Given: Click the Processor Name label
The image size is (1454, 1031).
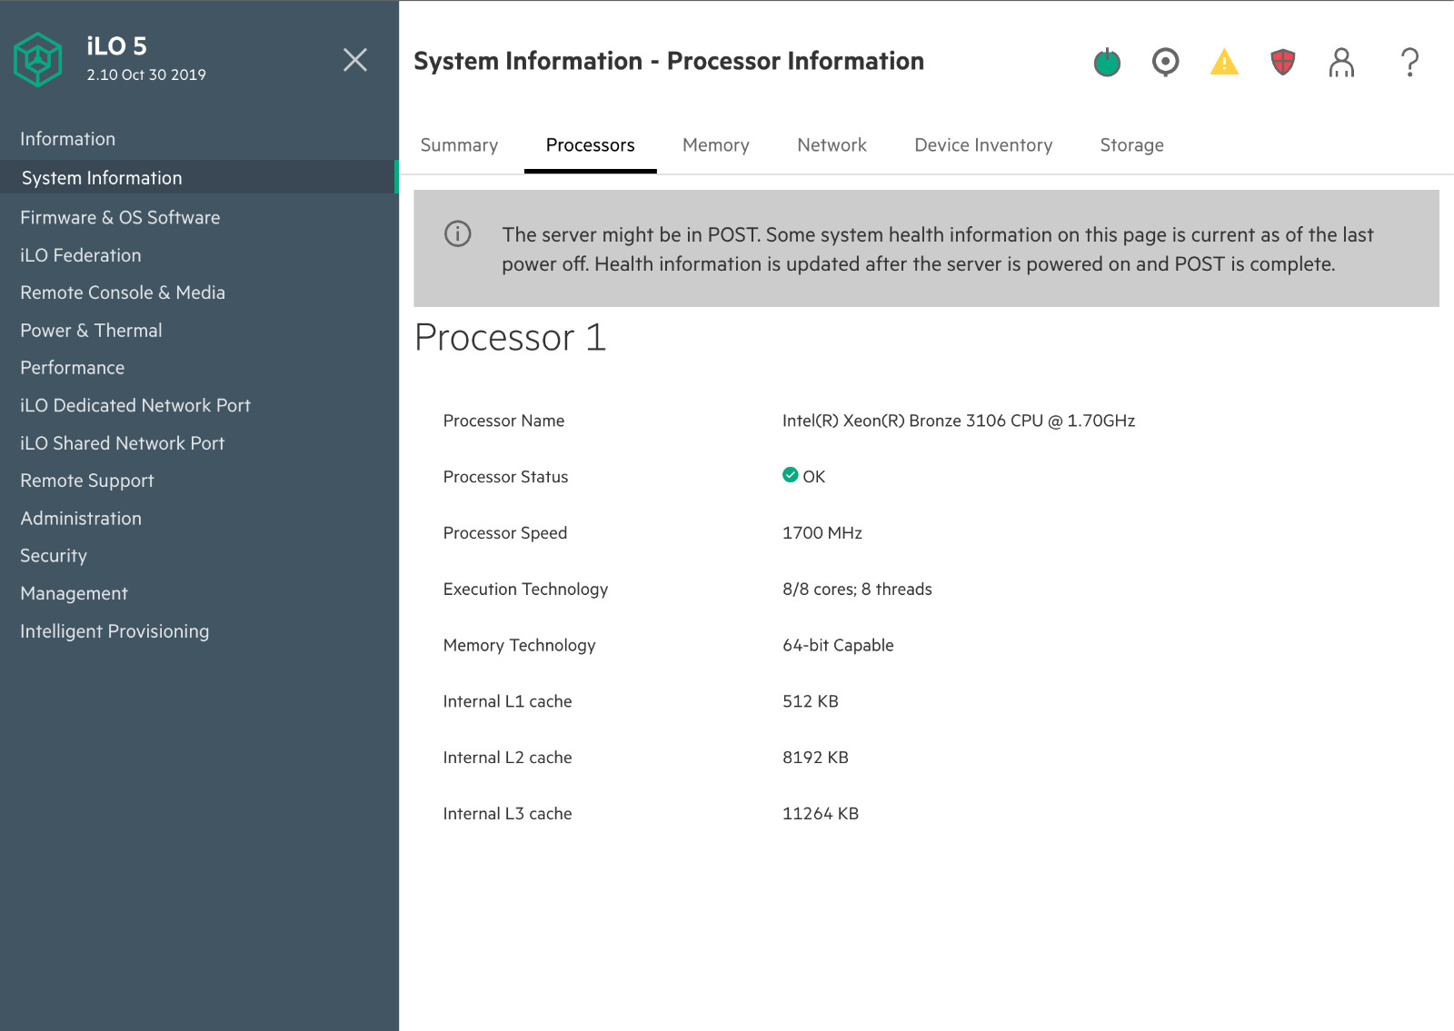Looking at the screenshot, I should click(x=503, y=421).
